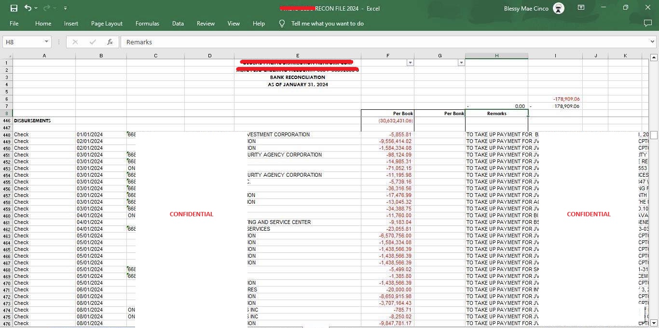Open the Undo history dropdown arrow
This screenshot has height=328, width=659.
coord(36,8)
